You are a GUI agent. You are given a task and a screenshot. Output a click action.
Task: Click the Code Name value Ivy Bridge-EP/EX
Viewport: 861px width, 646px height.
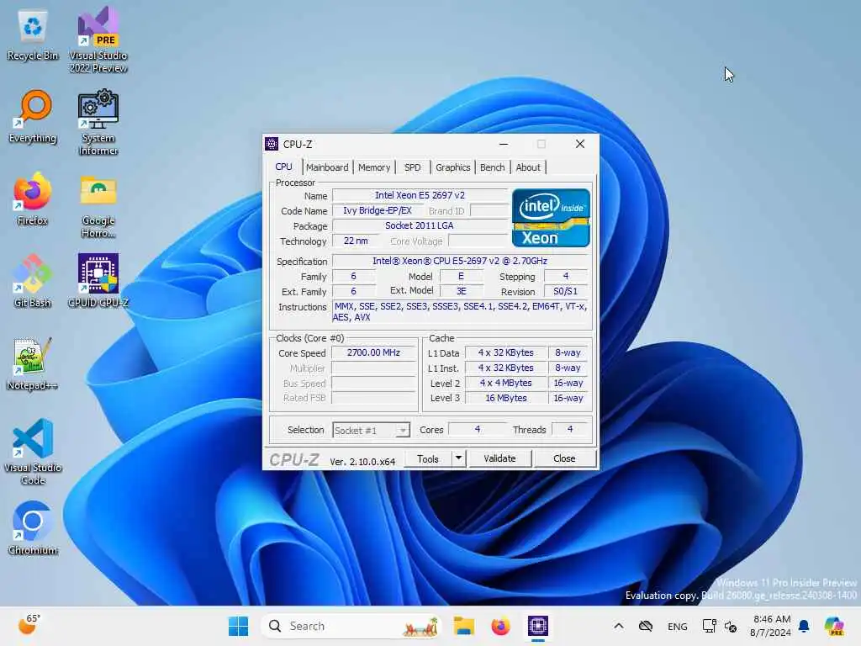tap(378, 210)
